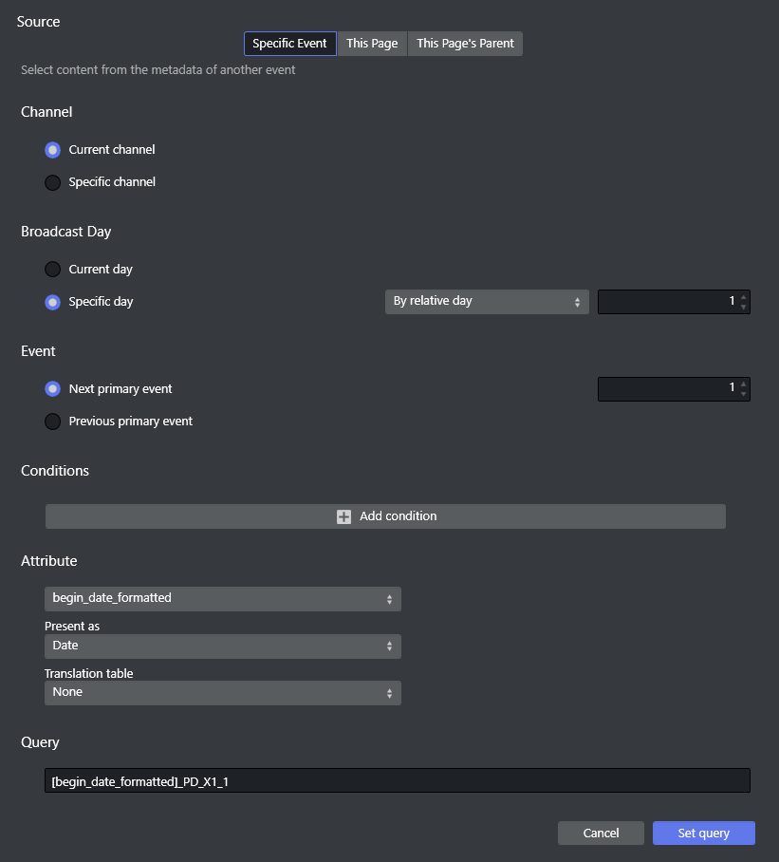This screenshot has width=779, height=862.
Task: Enable the Specific day radio option
Action: 53,302
